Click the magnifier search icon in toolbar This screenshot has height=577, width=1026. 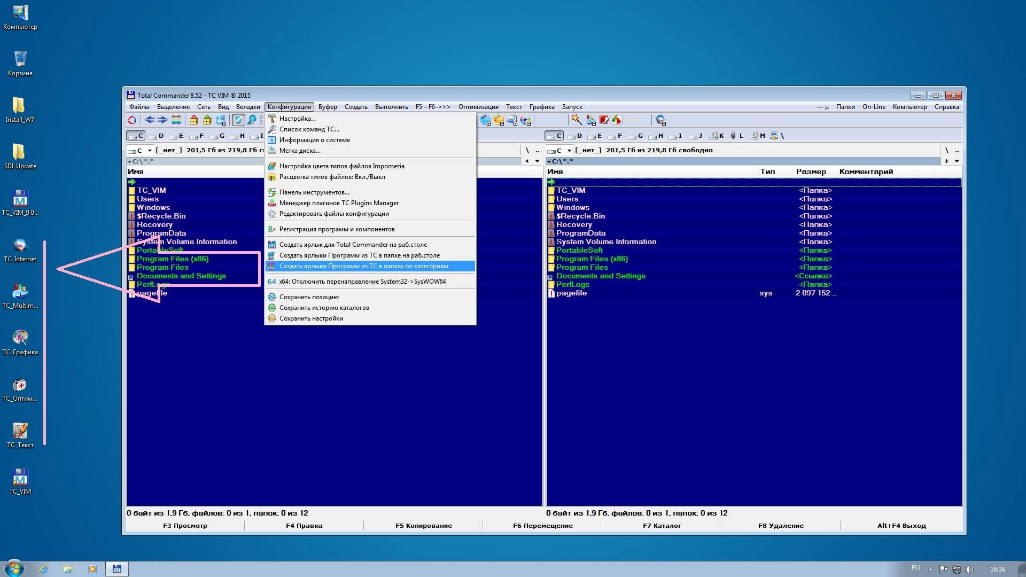(252, 120)
